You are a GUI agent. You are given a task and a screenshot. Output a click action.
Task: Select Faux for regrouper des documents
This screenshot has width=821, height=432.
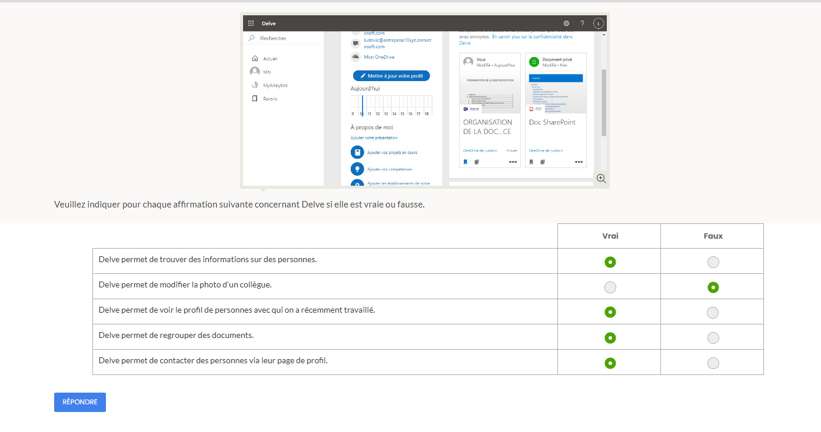pyautogui.click(x=713, y=338)
